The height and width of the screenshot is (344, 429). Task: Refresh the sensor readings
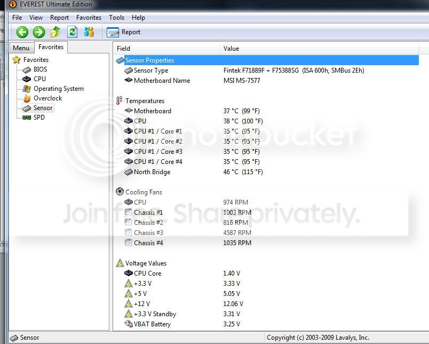72,32
